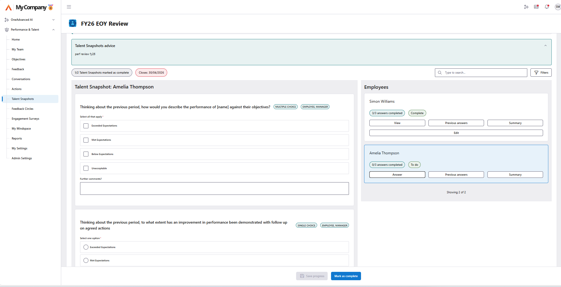This screenshot has height=287, width=561.
Task: Click the floppy disk icon on Save progress
Action: coord(302,276)
